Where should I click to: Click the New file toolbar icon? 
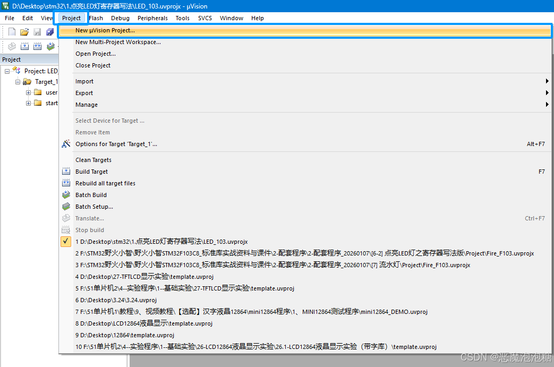click(x=12, y=32)
